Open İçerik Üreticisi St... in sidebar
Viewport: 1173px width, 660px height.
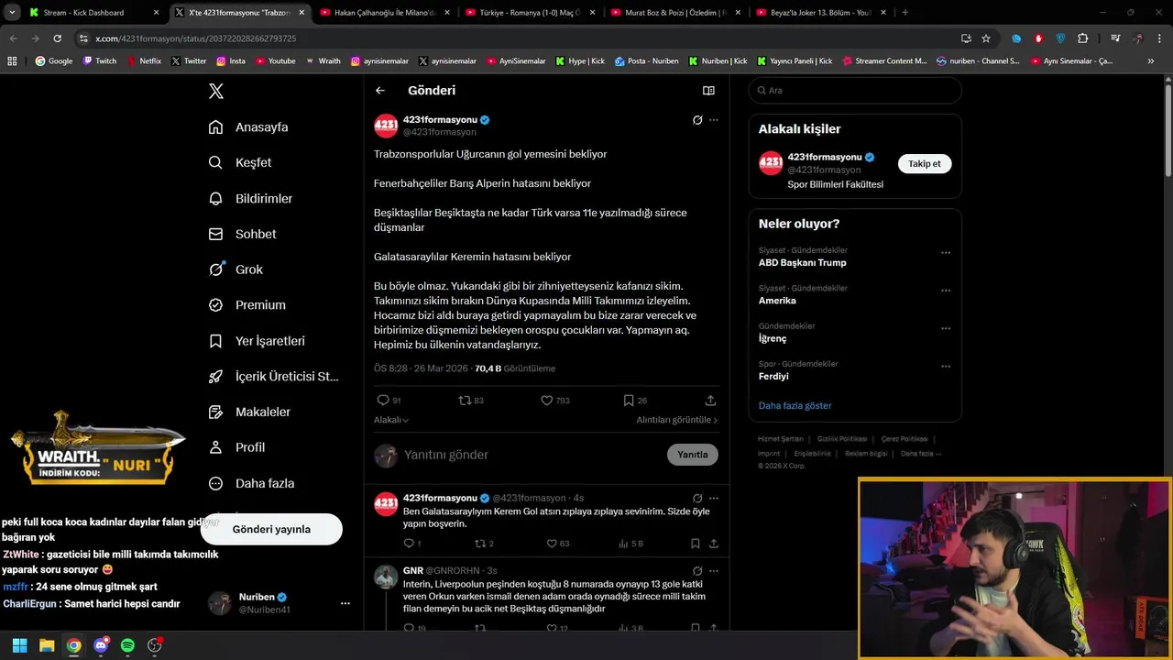[273, 377]
